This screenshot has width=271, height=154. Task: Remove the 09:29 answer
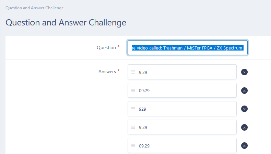[x=244, y=91]
